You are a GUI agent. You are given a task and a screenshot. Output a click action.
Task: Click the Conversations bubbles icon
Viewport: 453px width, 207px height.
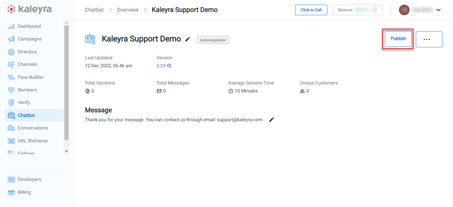point(11,128)
